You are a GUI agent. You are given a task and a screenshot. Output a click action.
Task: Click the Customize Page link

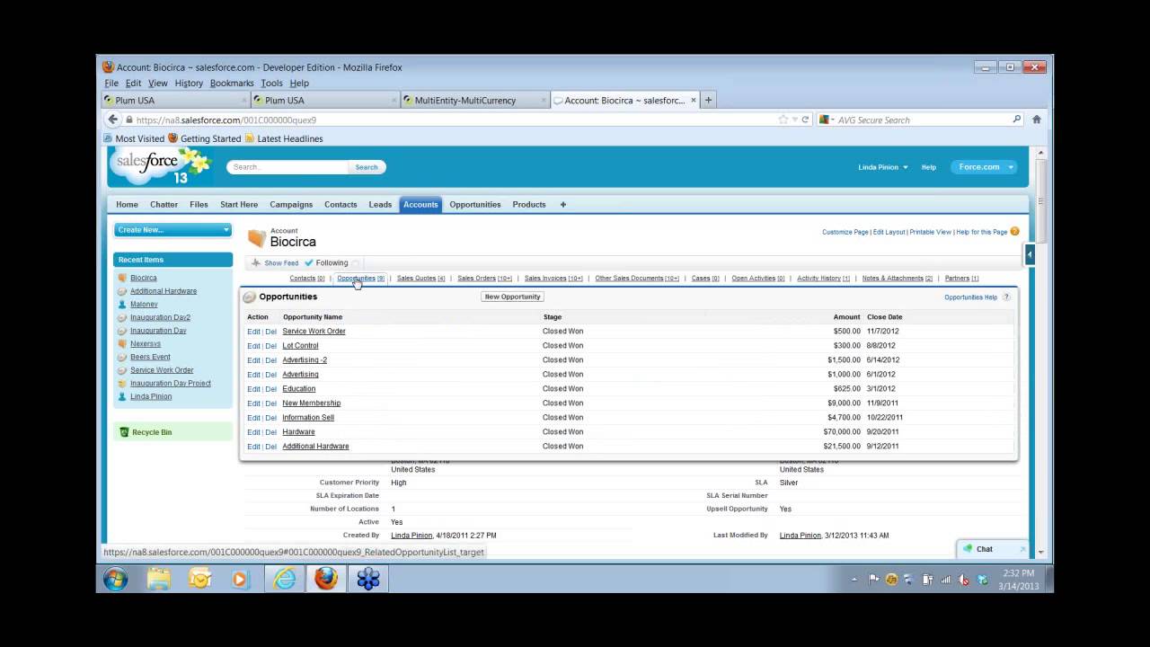pyautogui.click(x=845, y=232)
